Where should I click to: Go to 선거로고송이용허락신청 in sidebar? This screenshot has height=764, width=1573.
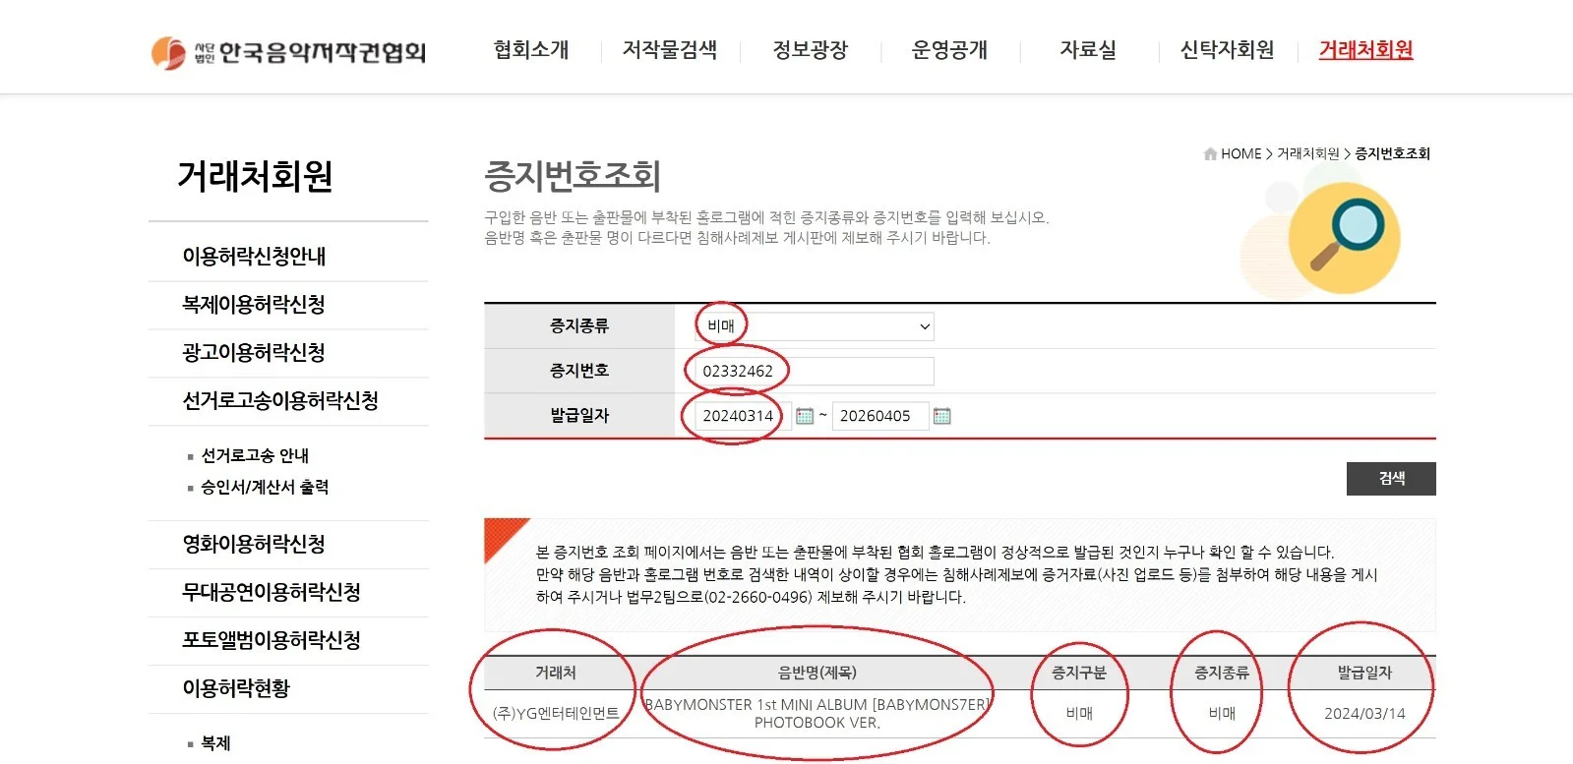(x=280, y=401)
